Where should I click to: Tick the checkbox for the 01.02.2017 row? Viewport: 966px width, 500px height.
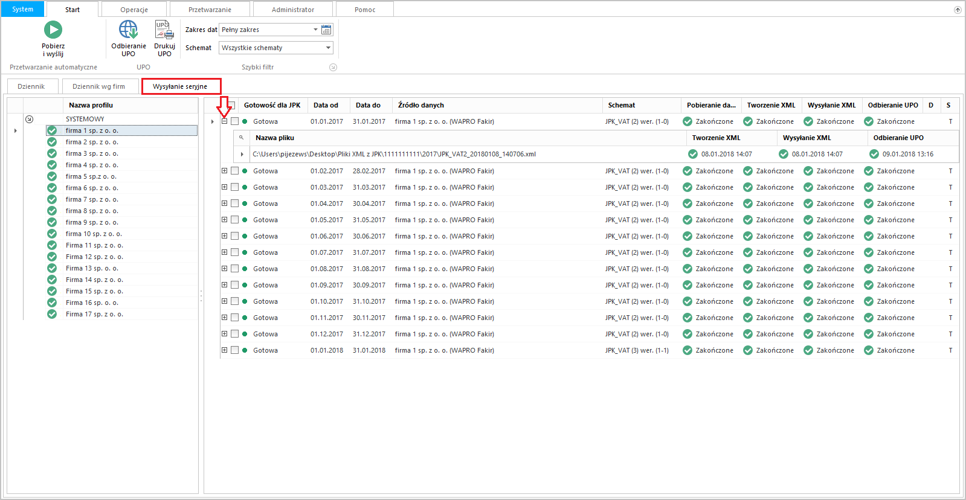click(x=235, y=171)
